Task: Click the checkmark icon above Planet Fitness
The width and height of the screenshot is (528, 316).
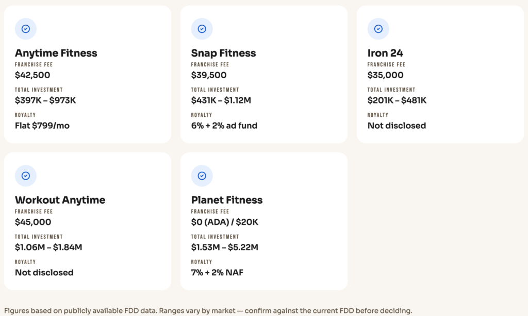Action: pyautogui.click(x=202, y=176)
